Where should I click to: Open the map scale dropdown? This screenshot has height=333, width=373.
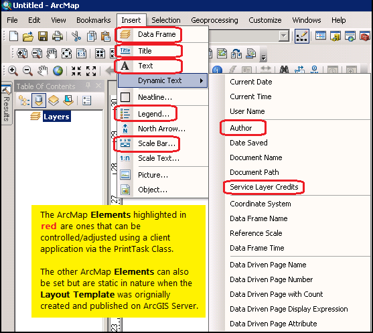point(283,36)
